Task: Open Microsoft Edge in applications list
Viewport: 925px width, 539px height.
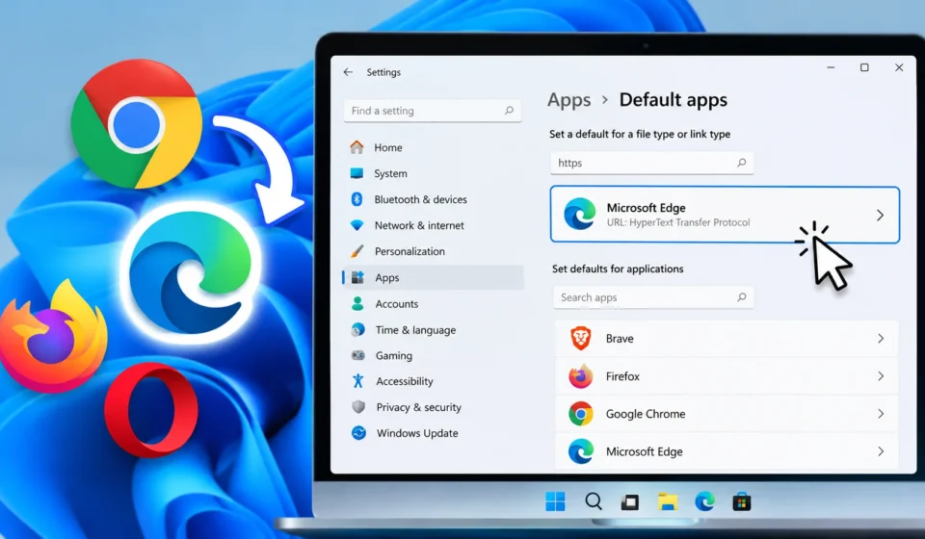Action: (727, 451)
